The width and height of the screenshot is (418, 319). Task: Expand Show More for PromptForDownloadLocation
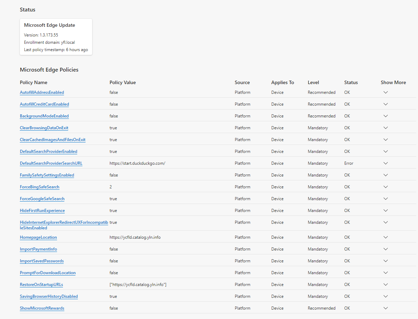[x=385, y=273]
